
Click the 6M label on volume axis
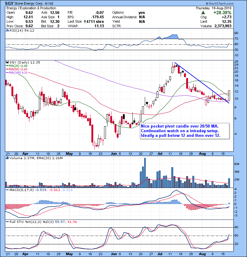(237, 164)
